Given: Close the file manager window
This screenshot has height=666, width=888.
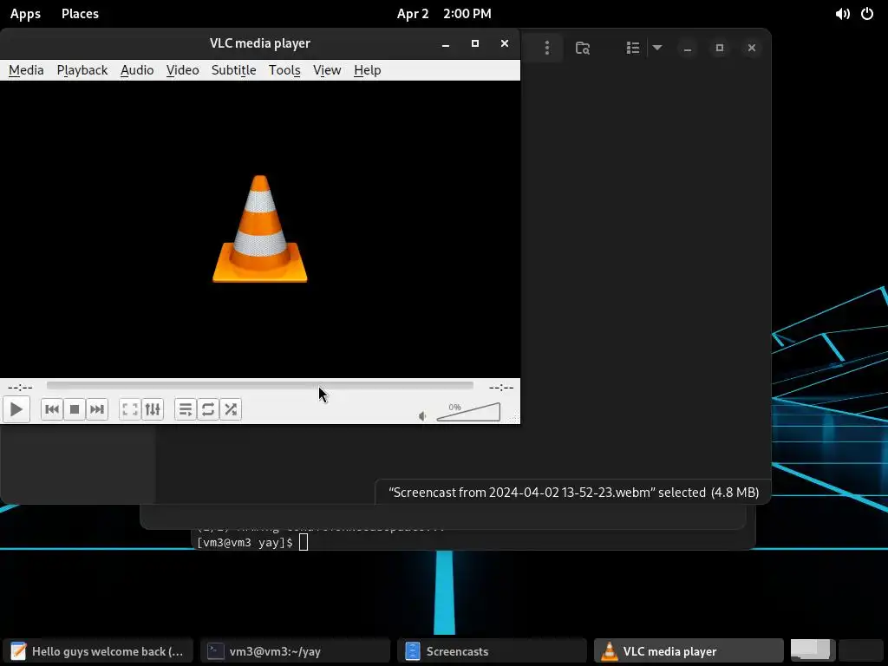Looking at the screenshot, I should click(752, 48).
